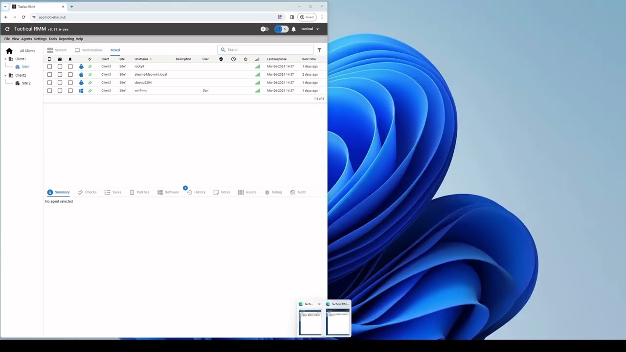Image resolution: width=626 pixels, height=352 pixels.
Task: Click the Site 2 icon in the client tree
Action: coord(18,83)
